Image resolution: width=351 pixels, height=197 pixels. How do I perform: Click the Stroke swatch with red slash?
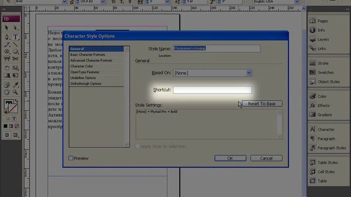(13, 108)
